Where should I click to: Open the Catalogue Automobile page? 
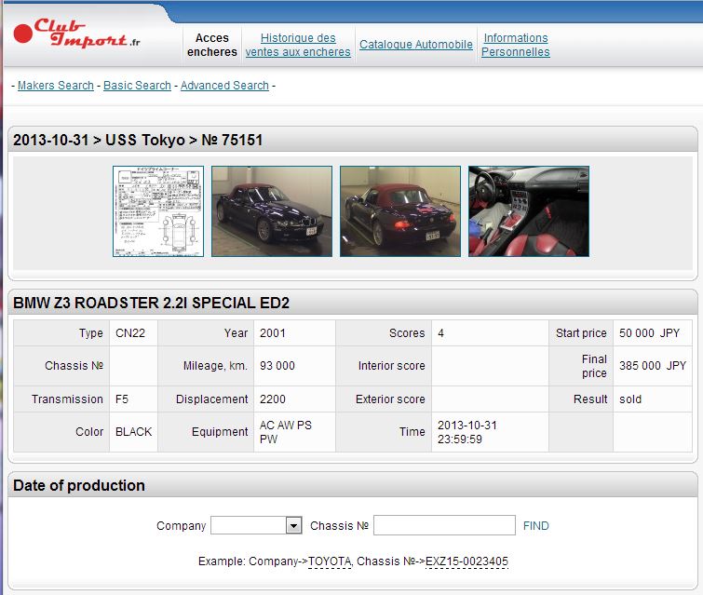[x=416, y=45]
